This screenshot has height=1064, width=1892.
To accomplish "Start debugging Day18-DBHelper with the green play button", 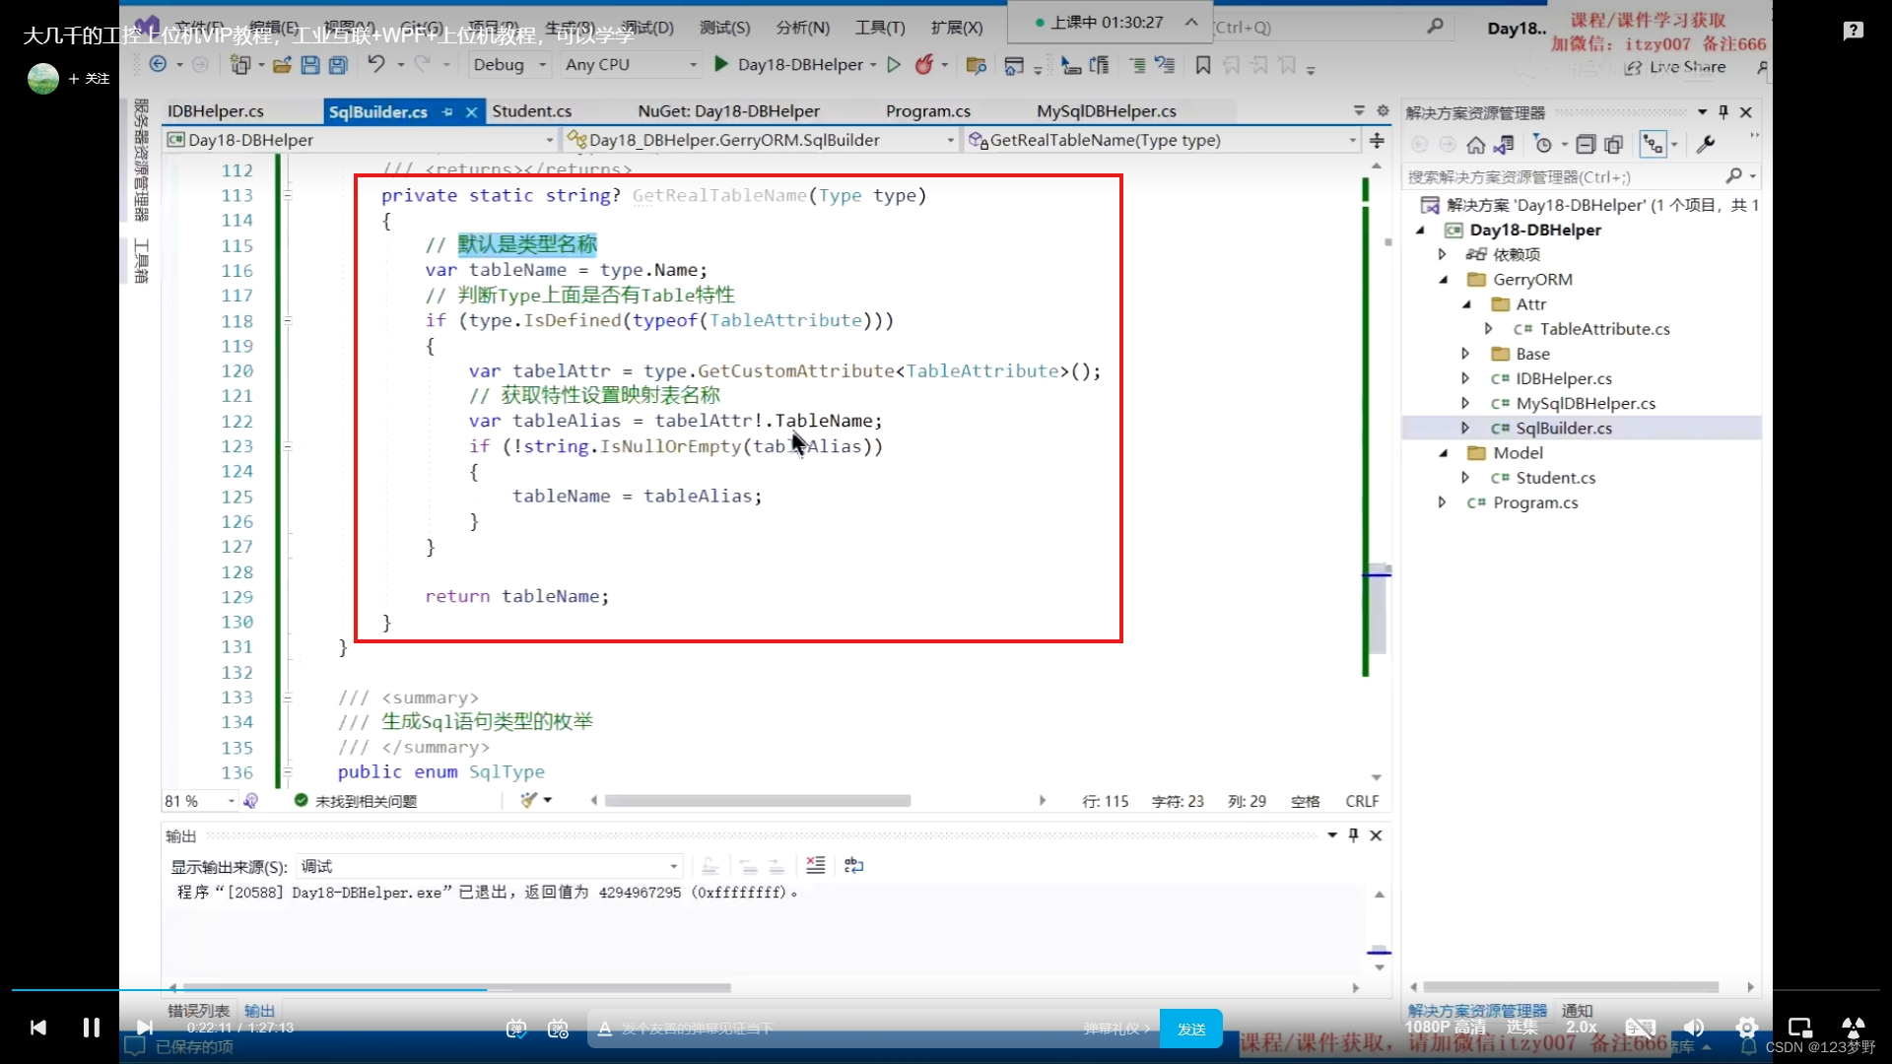I will (720, 64).
